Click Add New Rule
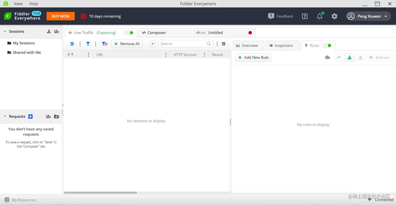 tap(253, 57)
